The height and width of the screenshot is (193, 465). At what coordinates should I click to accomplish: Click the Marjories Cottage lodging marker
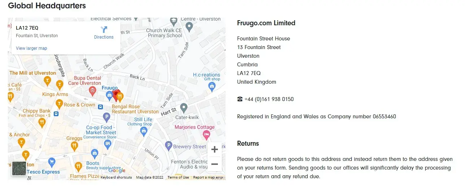(x=206, y=135)
